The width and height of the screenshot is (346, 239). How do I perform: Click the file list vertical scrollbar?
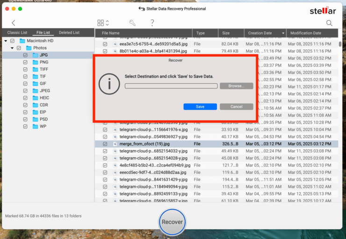click(340, 44)
